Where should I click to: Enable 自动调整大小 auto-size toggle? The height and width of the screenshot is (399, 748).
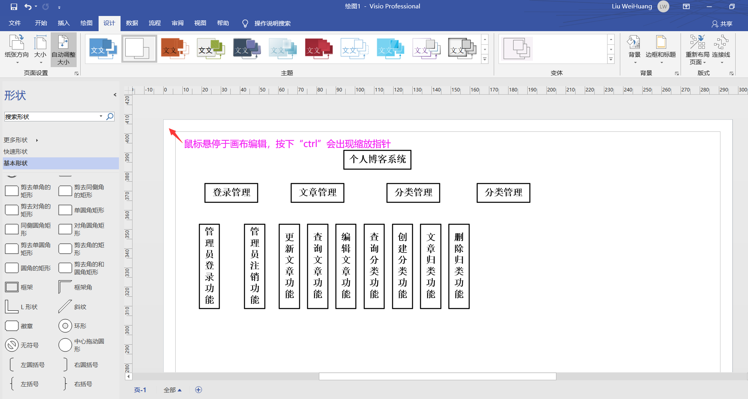63,49
